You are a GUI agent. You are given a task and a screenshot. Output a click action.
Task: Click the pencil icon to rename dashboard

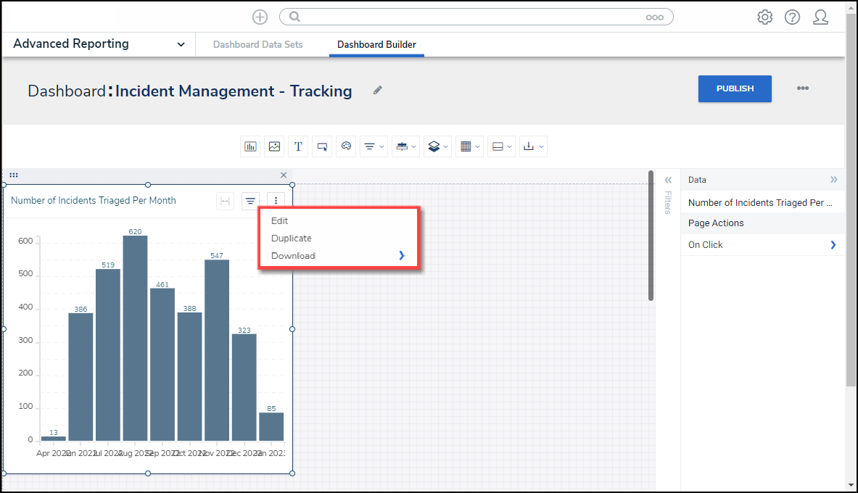[377, 91]
